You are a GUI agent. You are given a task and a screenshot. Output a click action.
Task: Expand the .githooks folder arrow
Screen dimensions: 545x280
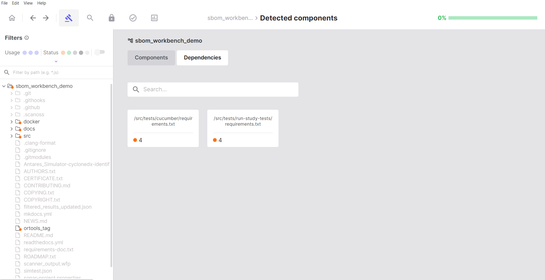point(12,100)
